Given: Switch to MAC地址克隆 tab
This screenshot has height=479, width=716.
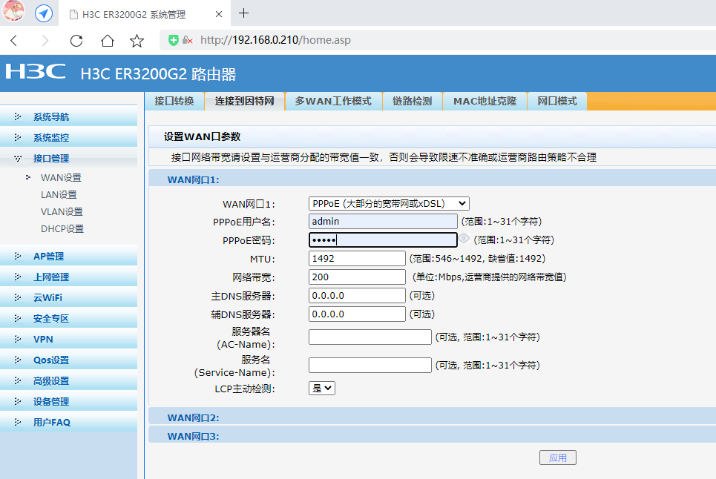Looking at the screenshot, I should [485, 101].
